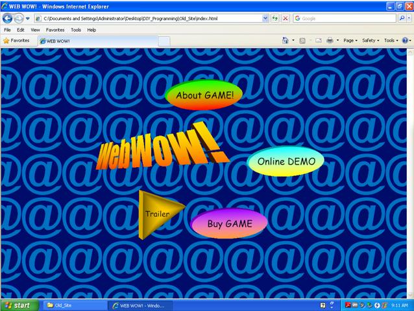Click the About GAME! oval button

pos(204,95)
